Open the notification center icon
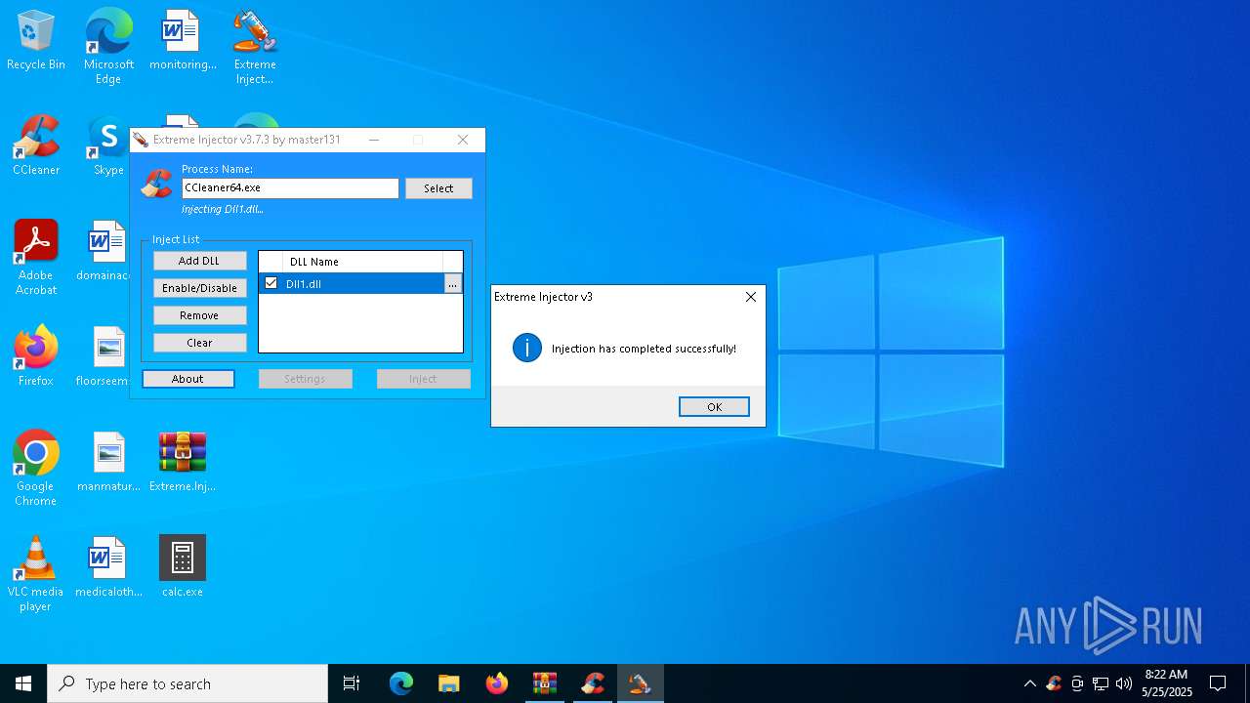This screenshot has width=1250, height=703. tap(1218, 683)
